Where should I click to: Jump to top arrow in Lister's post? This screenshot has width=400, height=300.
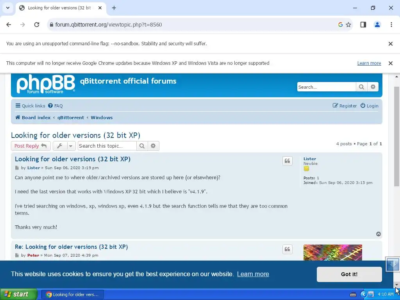pyautogui.click(x=379, y=234)
